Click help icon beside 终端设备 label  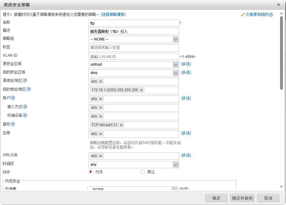coord(25,115)
